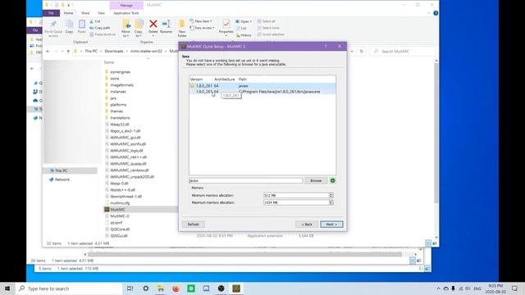Click the Copy icon in Clipboard group

tap(69, 26)
